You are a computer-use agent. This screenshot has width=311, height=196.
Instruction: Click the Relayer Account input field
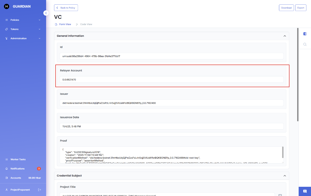(171, 79)
